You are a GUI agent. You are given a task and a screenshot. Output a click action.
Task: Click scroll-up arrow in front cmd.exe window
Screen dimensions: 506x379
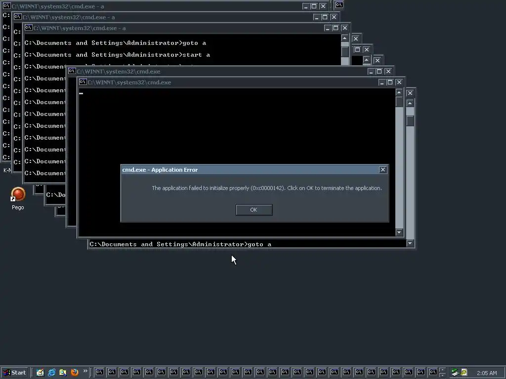pyautogui.click(x=399, y=93)
